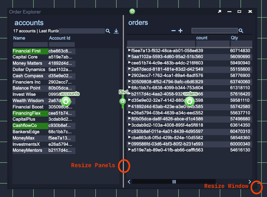Click the minus icon above the orders grid
Screen dimensions: 267x197
click(x=173, y=31)
